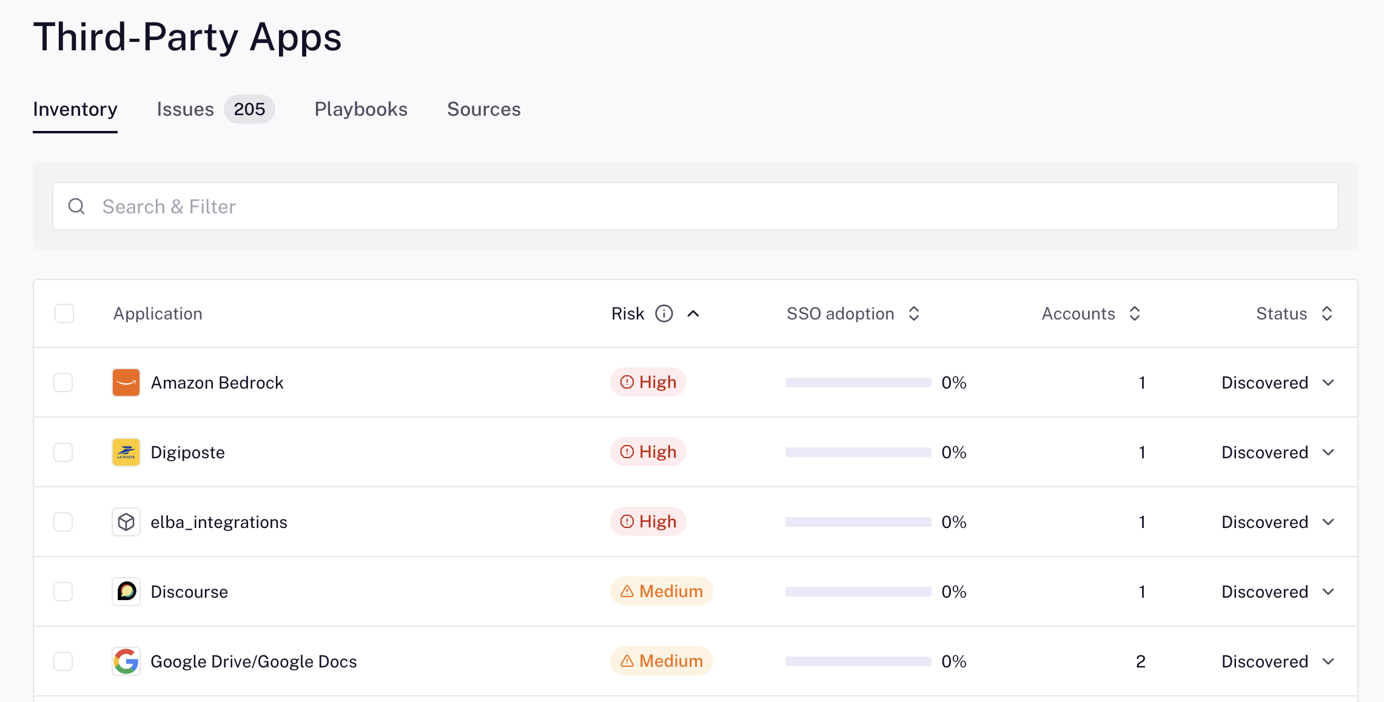Check the Discourse row checkbox
This screenshot has height=702, width=1384.
[63, 592]
